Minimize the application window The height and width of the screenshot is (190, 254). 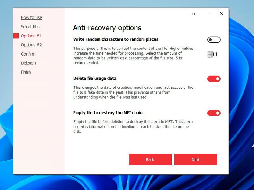pyautogui.click(x=208, y=14)
